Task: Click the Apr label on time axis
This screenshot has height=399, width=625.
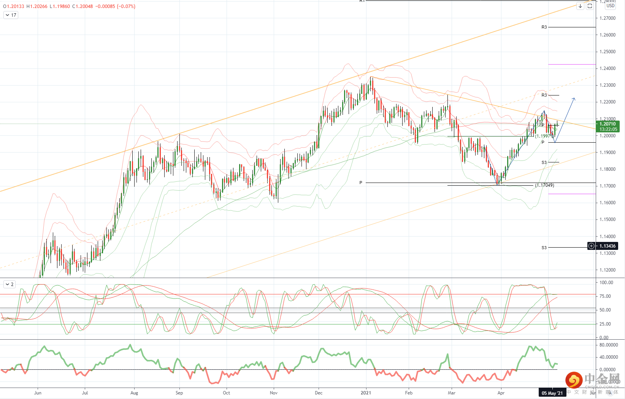Action: (501, 393)
